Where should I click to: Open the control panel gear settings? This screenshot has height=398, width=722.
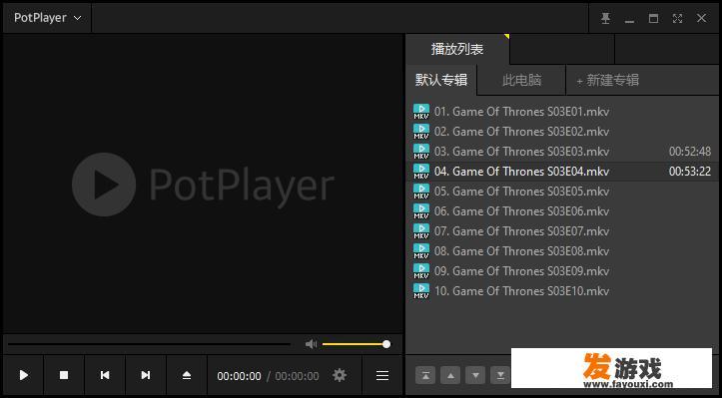click(x=340, y=375)
